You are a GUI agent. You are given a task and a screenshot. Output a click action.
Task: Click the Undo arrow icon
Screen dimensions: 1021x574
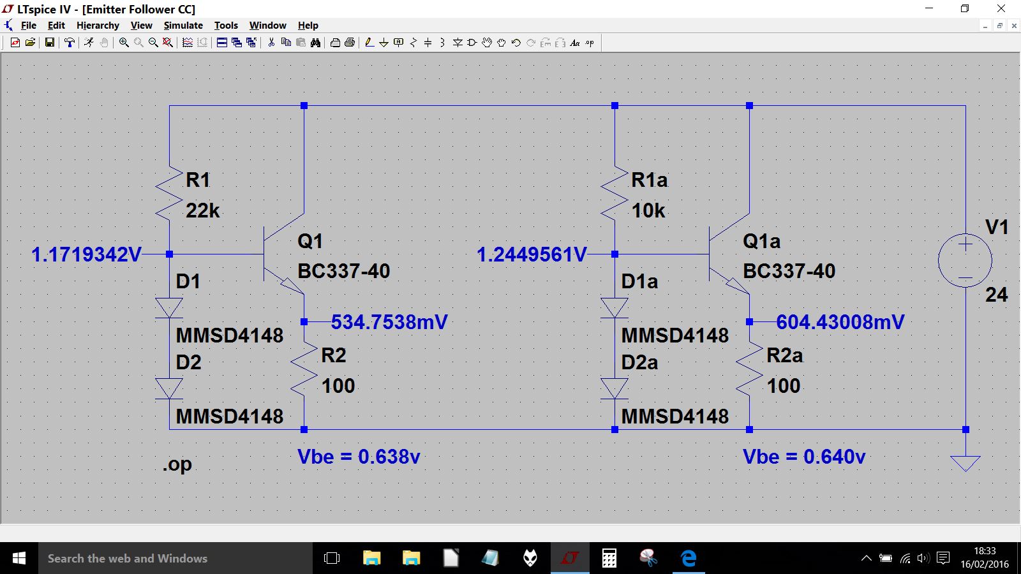[516, 43]
